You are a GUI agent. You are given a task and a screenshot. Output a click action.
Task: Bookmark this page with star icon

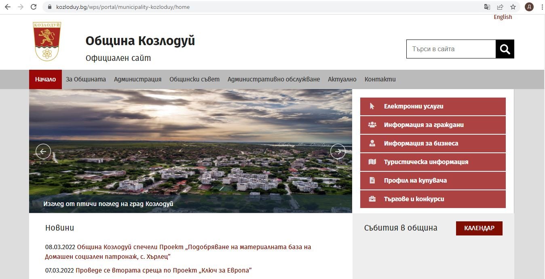[513, 7]
